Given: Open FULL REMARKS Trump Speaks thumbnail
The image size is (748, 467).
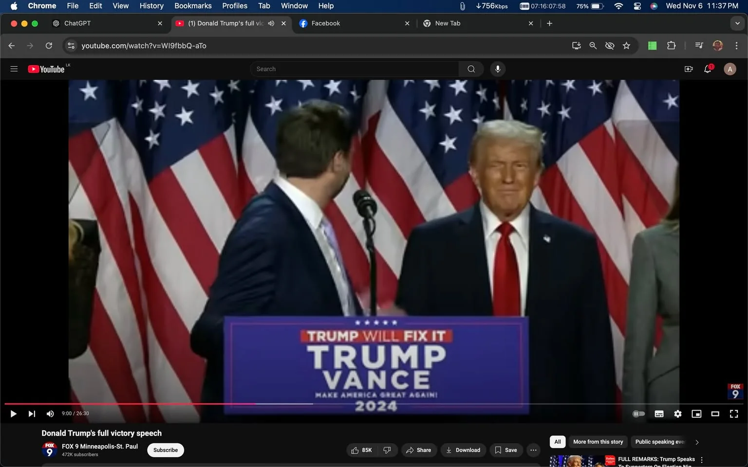Looking at the screenshot, I should pyautogui.click(x=583, y=461).
